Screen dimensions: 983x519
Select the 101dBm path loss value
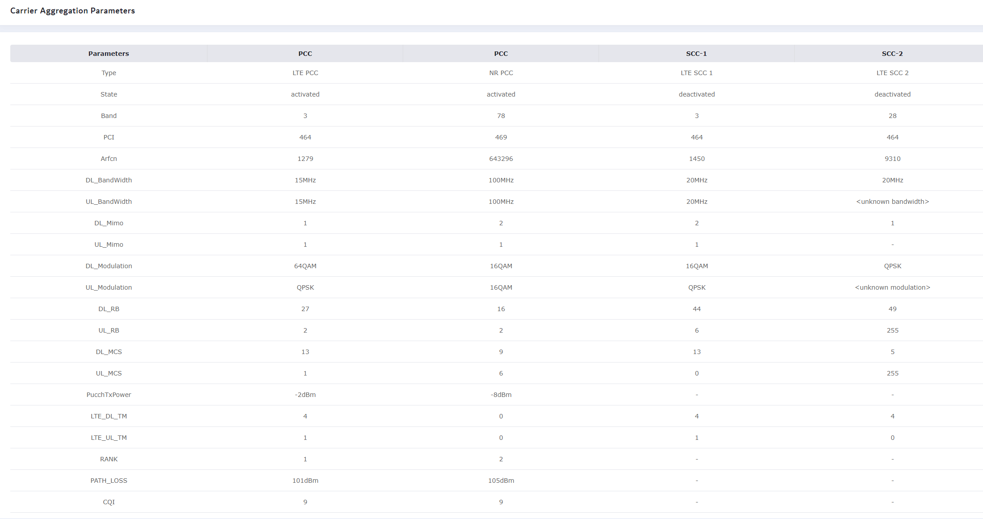(x=305, y=481)
